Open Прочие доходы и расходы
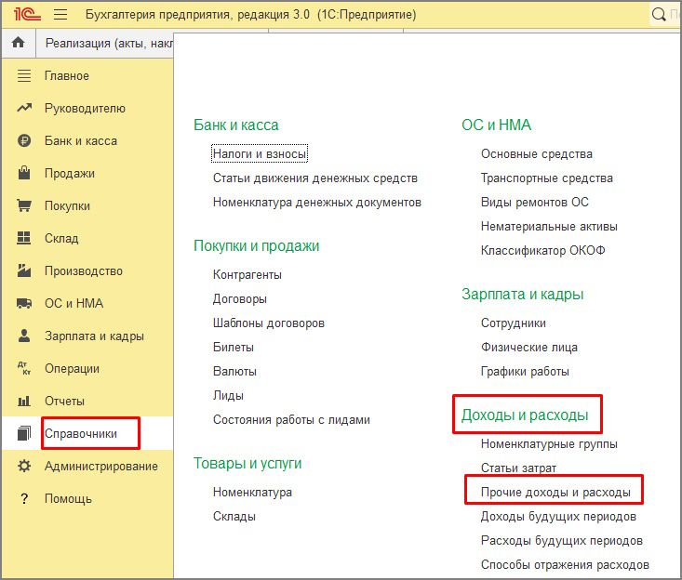Screen dimensions: 682x580 (555, 493)
